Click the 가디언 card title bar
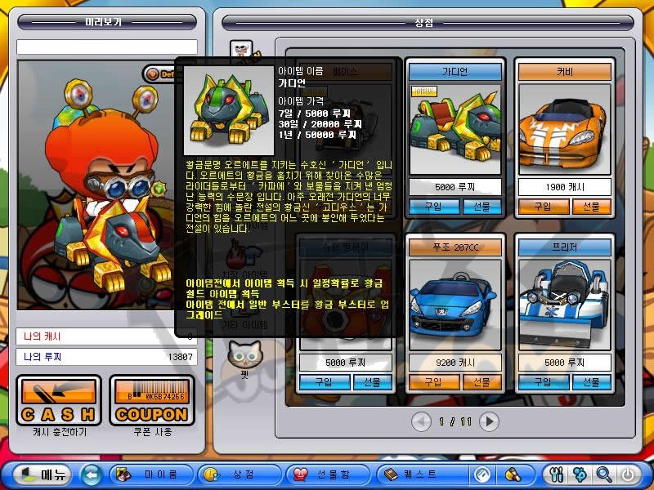This screenshot has width=654, height=490. tap(455, 72)
